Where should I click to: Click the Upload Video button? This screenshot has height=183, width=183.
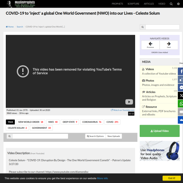pos(160,131)
